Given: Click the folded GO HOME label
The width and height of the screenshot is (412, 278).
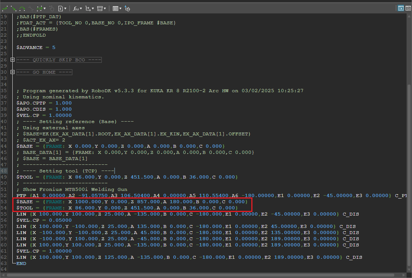Looking at the screenshot, I should tap(44, 72).
